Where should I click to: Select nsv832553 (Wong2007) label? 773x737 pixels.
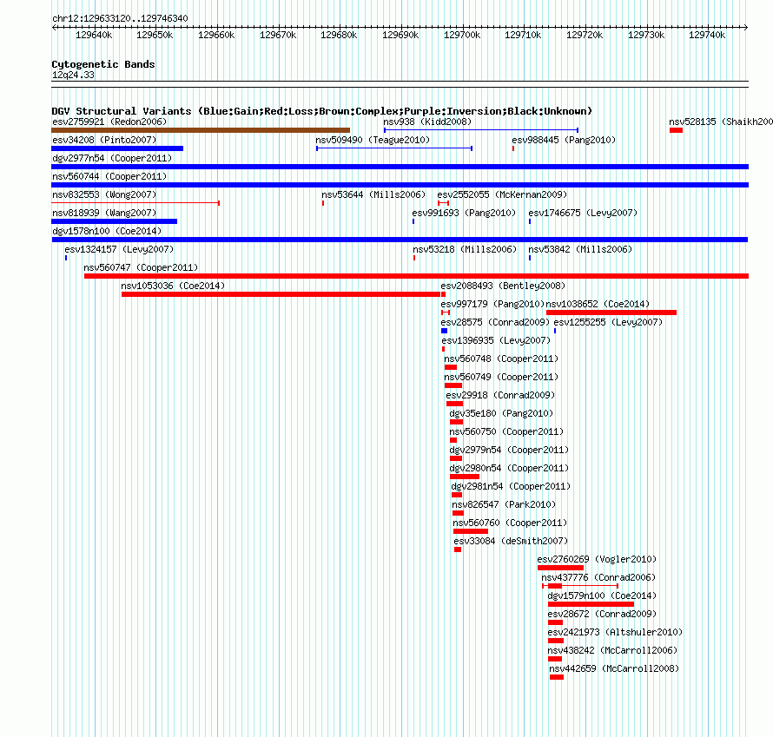tap(104, 194)
